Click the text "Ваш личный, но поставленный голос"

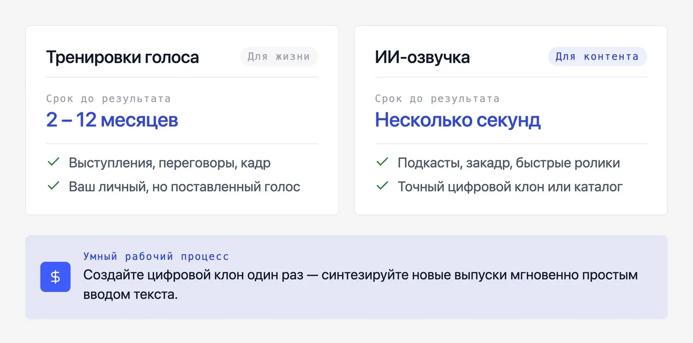[185, 187]
